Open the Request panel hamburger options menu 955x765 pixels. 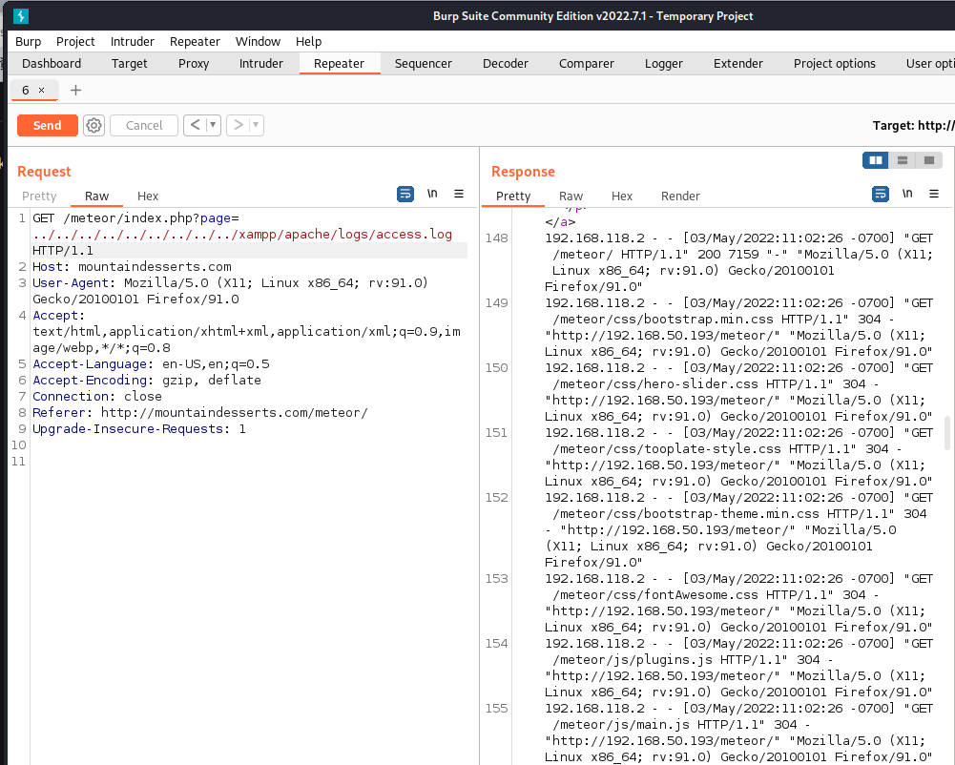459,194
